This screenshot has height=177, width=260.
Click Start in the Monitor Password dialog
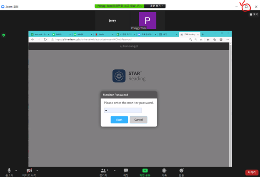click(119, 120)
